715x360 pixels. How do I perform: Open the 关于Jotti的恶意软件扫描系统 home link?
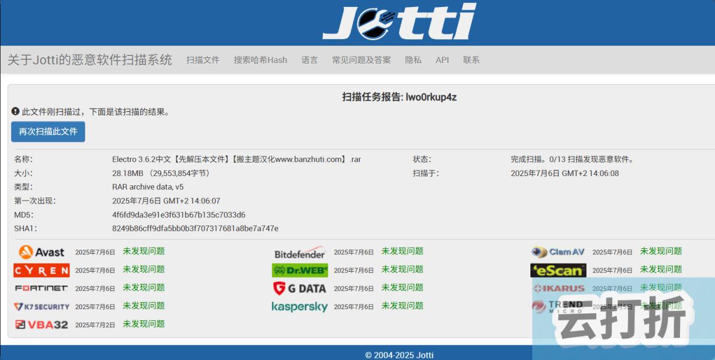point(89,60)
